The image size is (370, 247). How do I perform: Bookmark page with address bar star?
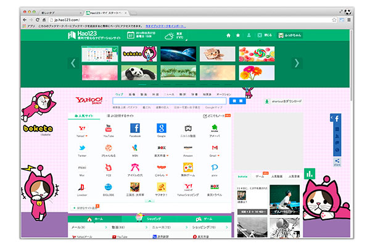[334, 20]
